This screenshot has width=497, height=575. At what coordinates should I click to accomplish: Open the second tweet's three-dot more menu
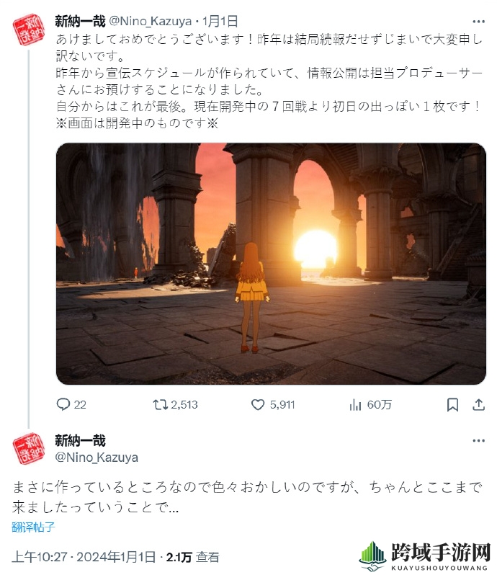[x=479, y=440]
